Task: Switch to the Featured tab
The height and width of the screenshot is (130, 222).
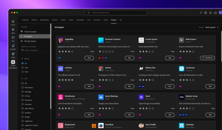Action: pos(25,20)
